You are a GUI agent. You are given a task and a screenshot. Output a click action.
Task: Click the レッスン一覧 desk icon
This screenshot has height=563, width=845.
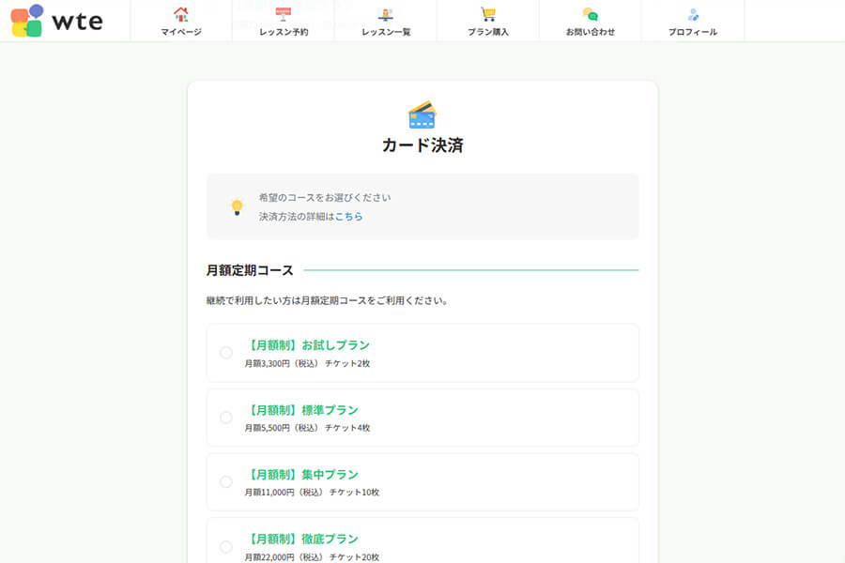click(x=387, y=14)
